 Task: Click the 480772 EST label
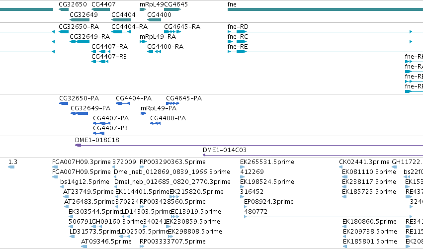point(256,212)
